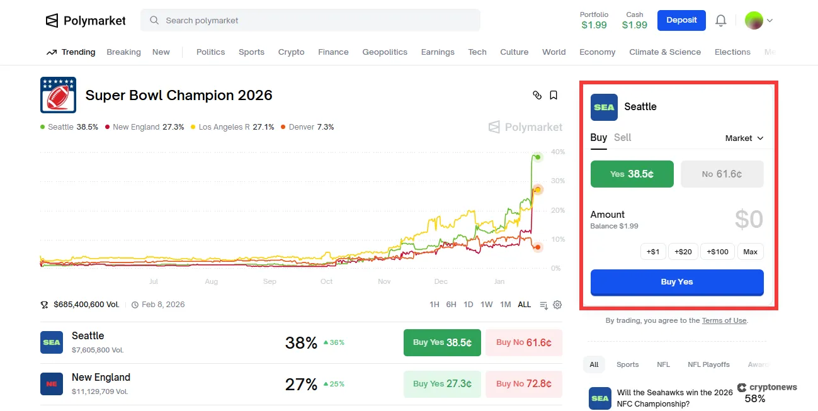Select the No 61.6¢ outcome
This screenshot has width=818, height=411.
(x=722, y=174)
